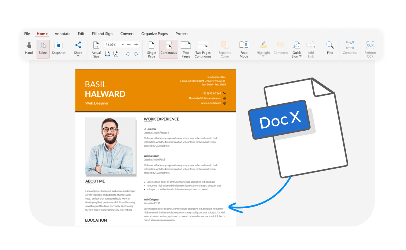Select the Highlight tool
The width and height of the screenshot is (406, 250).
pos(263,48)
